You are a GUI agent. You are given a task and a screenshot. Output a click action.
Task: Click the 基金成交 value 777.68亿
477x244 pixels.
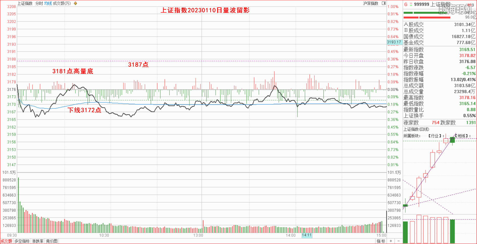click(x=466, y=42)
